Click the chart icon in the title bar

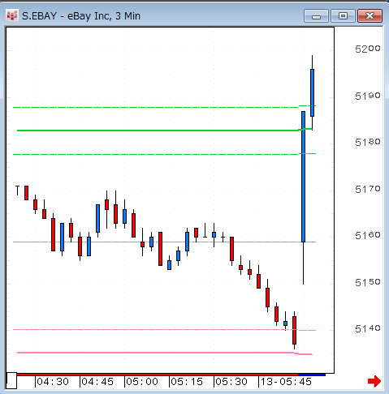pyautogui.click(x=11, y=15)
